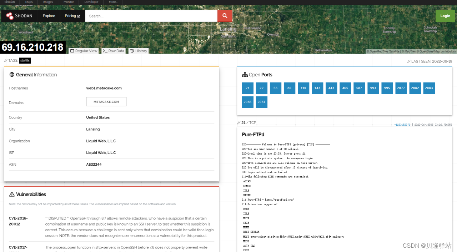
Task: Jump to open port 21
Action: coord(248,88)
